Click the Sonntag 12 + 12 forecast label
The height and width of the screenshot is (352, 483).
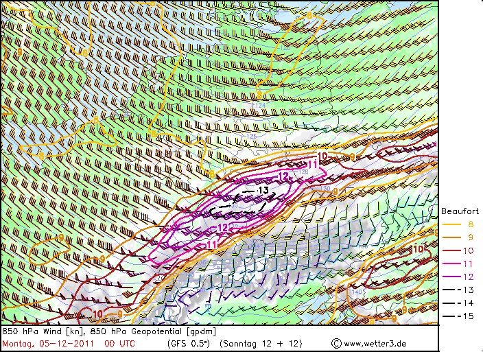click(261, 344)
